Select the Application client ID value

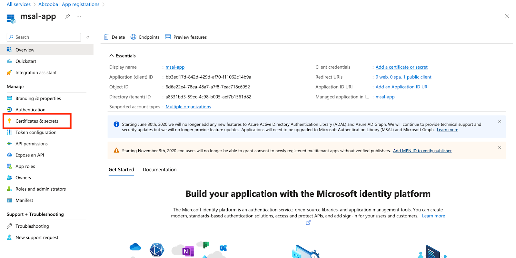click(x=208, y=77)
